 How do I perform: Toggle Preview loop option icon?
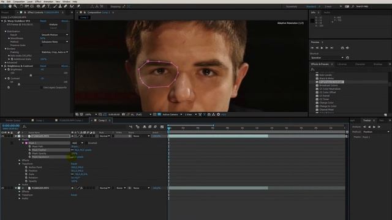(342, 48)
